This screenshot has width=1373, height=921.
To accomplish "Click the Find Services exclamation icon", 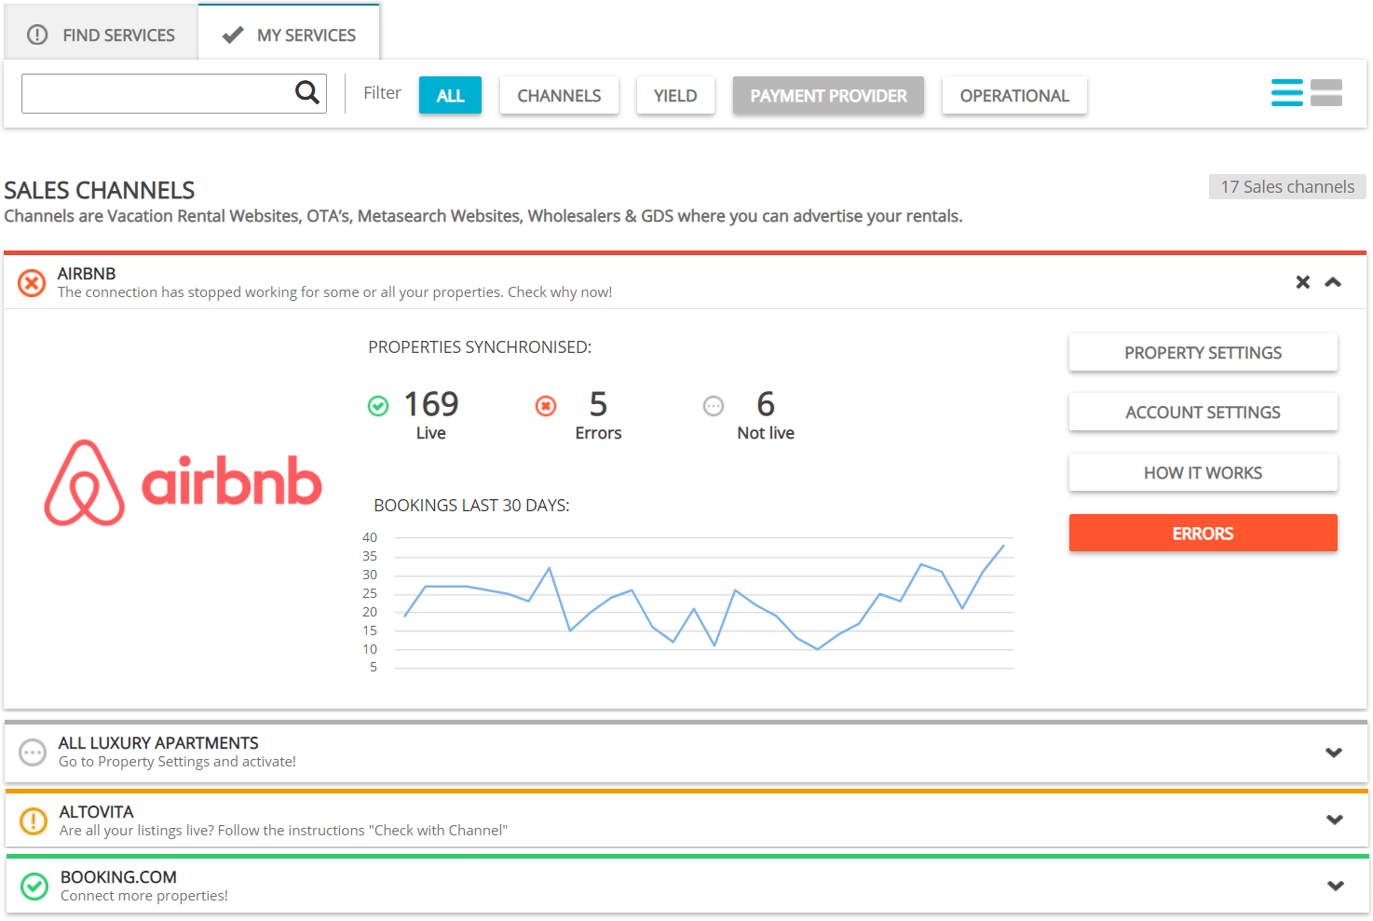I will pyautogui.click(x=37, y=34).
